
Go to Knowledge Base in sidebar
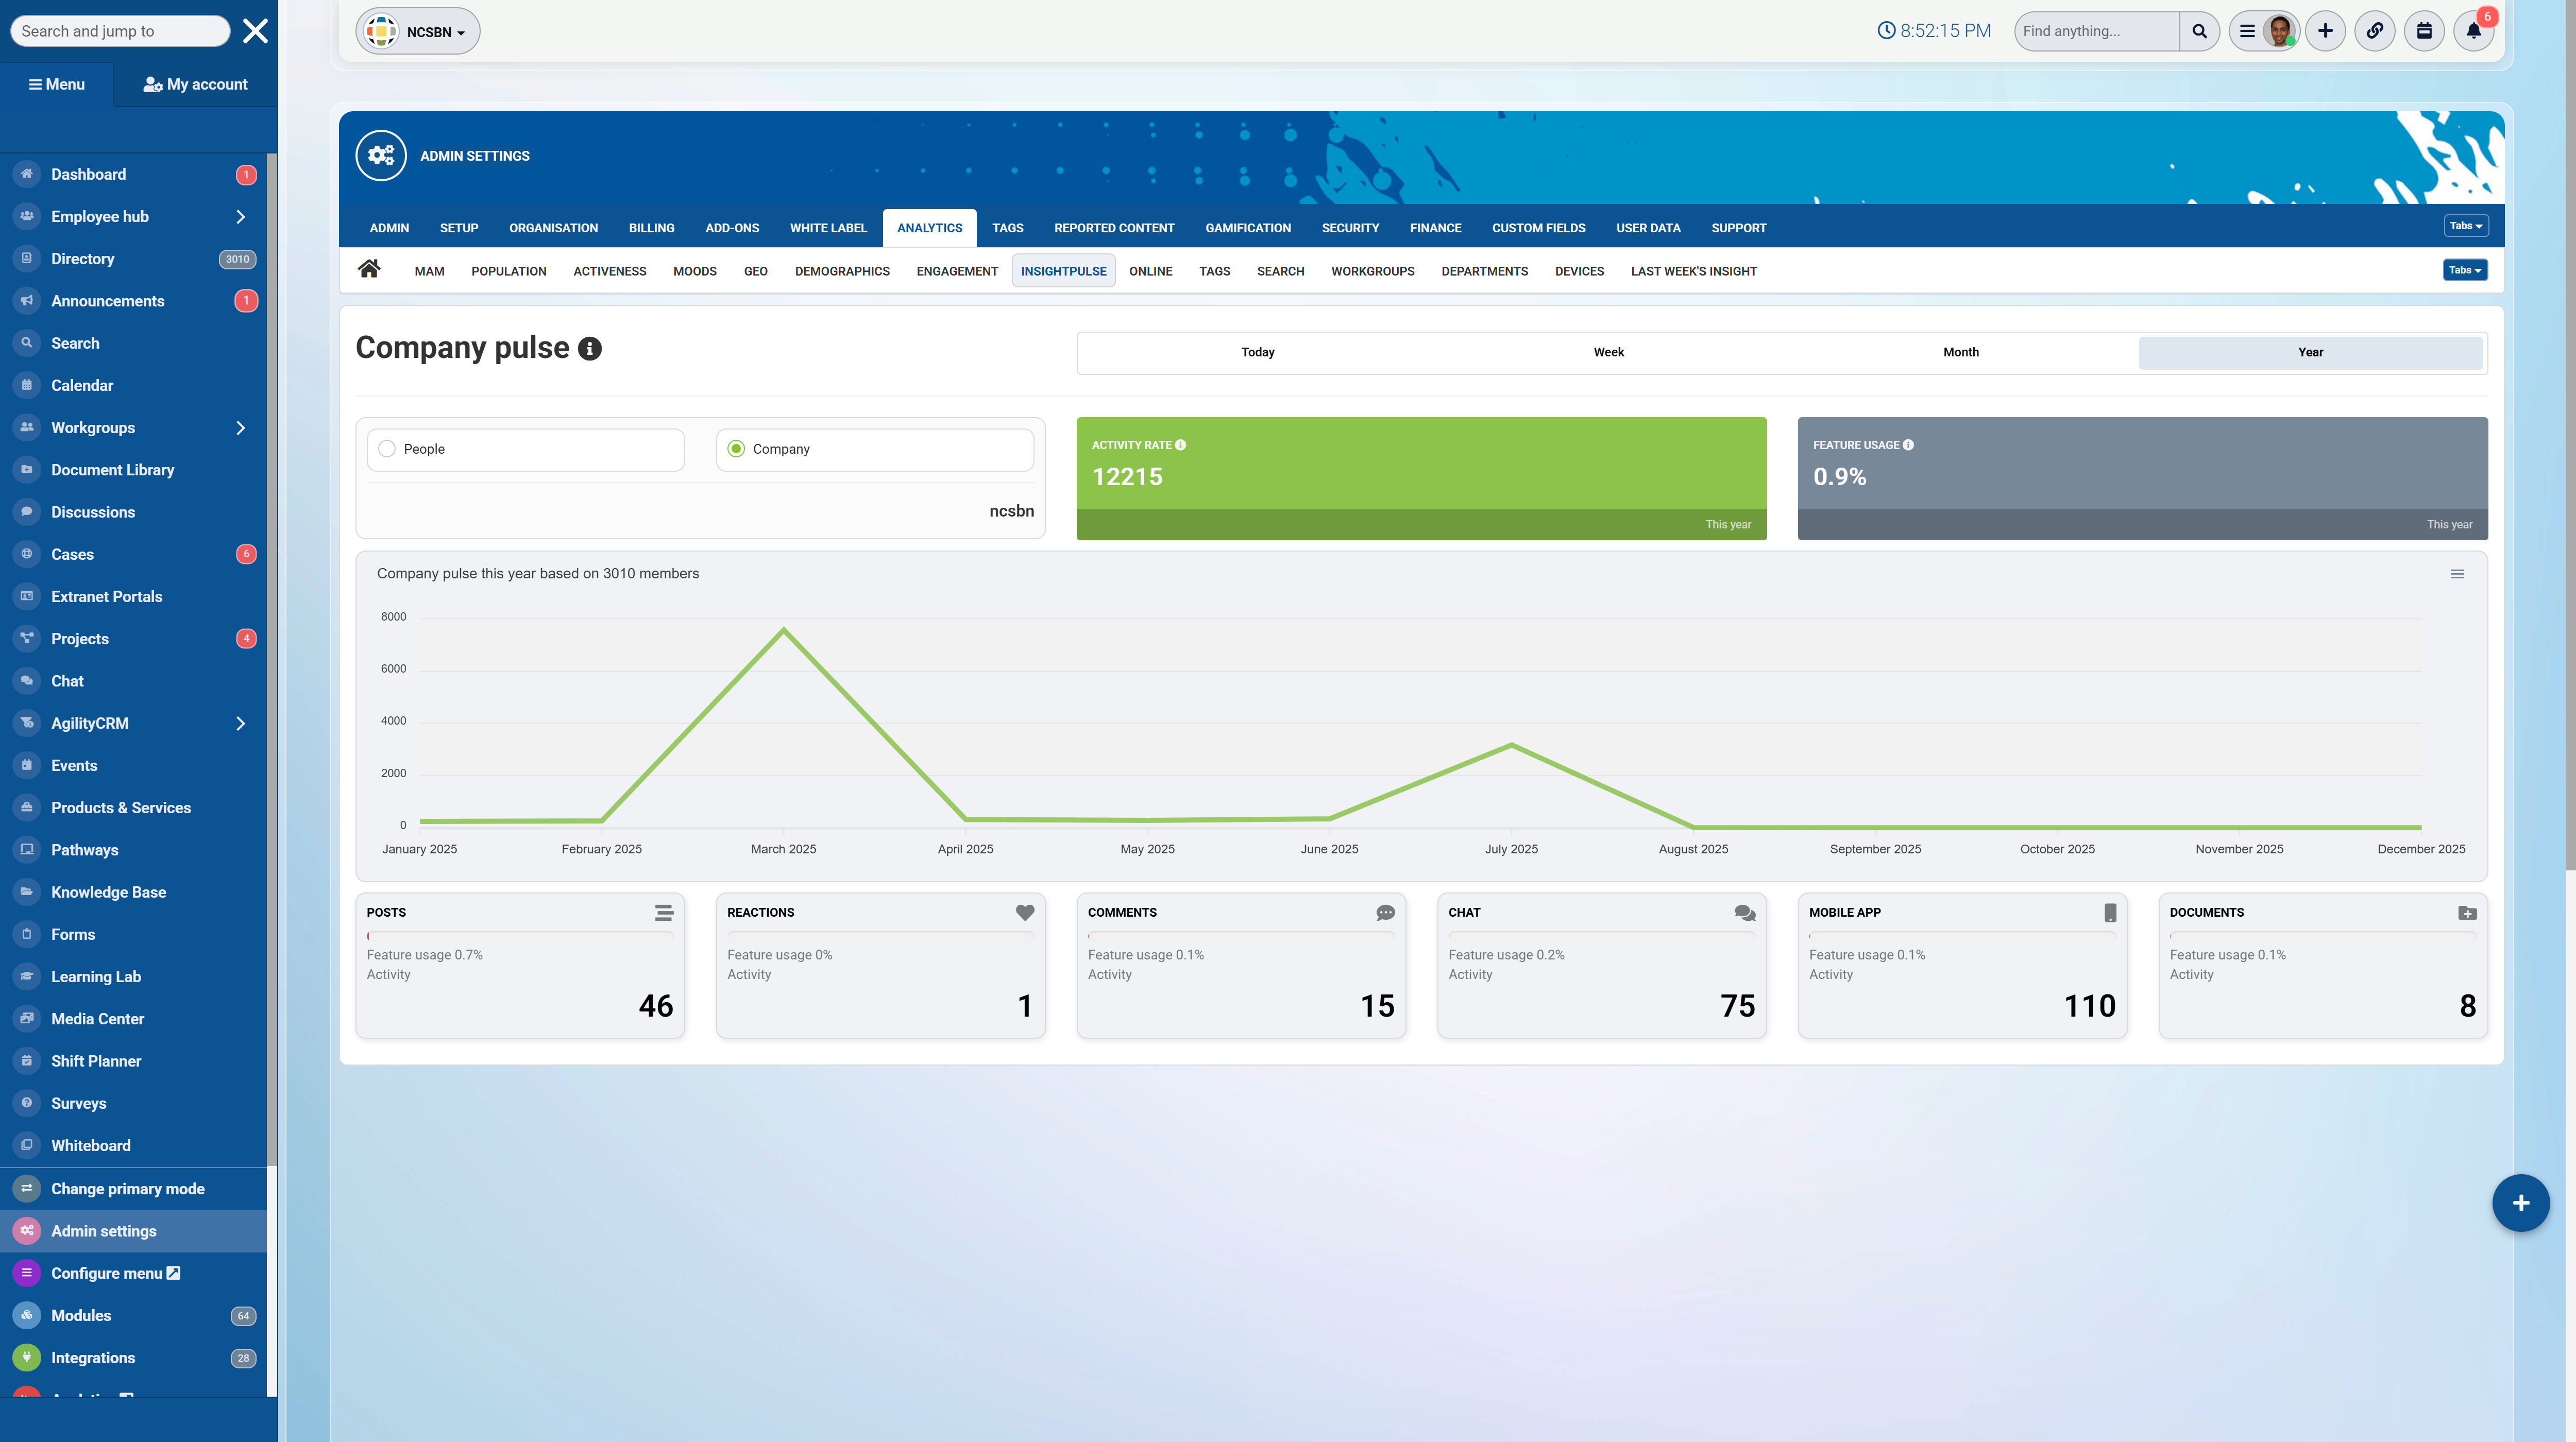coord(108,892)
